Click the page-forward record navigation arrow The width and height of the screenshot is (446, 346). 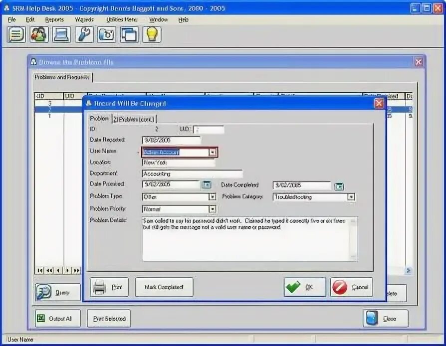click(76, 270)
